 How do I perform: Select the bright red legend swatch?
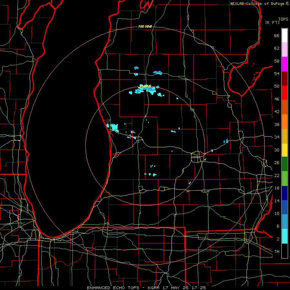point(285,93)
